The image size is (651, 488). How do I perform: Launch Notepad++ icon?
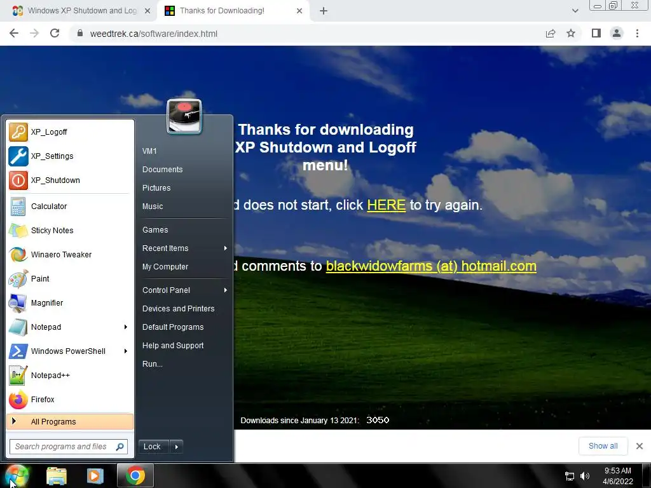(18, 375)
